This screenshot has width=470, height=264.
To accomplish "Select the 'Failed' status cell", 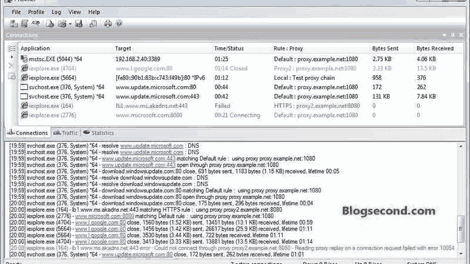I will pyautogui.click(x=223, y=106).
